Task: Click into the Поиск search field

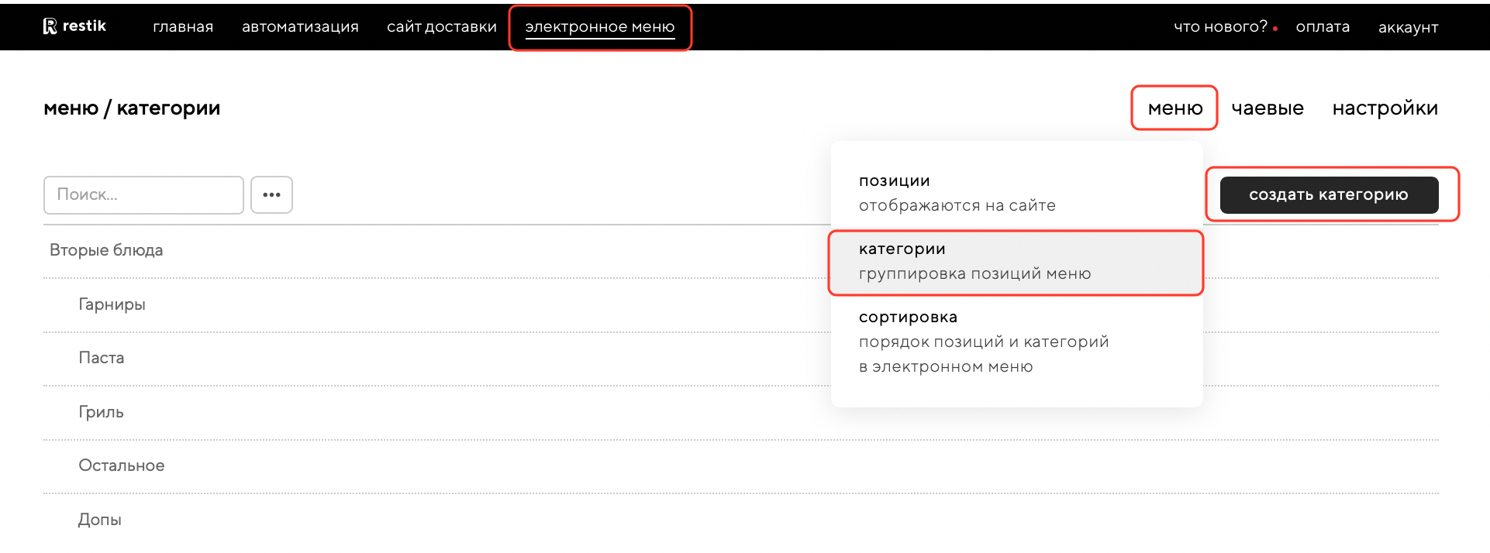Action: (143, 194)
